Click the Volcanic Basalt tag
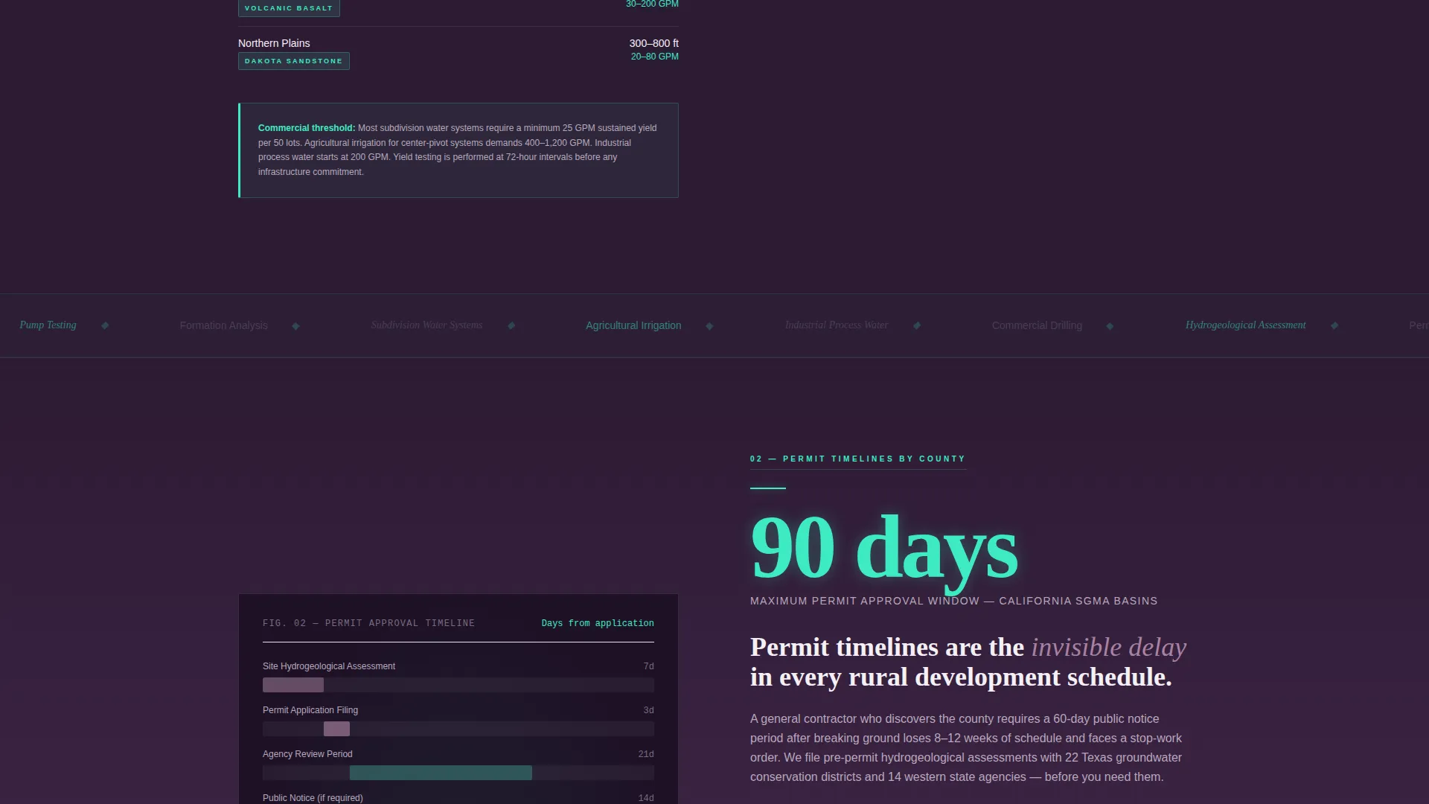Screen dimensions: 1429x804 [289, 8]
